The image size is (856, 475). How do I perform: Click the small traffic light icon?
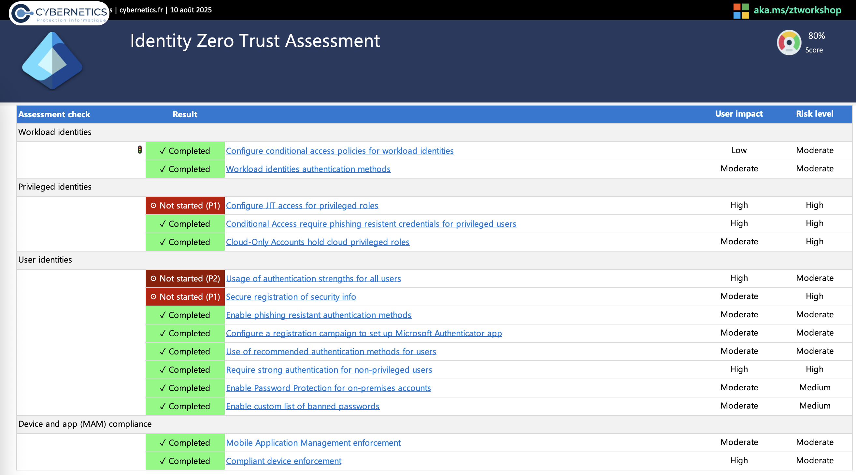(x=140, y=150)
